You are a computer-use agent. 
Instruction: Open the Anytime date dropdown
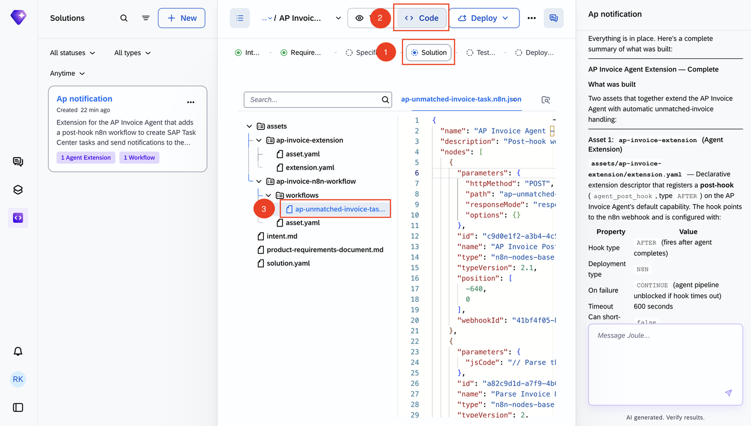click(67, 74)
